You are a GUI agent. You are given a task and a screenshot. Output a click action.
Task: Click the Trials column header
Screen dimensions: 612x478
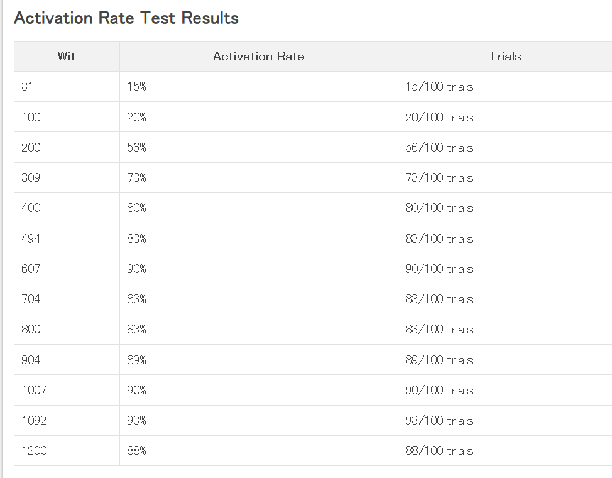[x=505, y=56]
